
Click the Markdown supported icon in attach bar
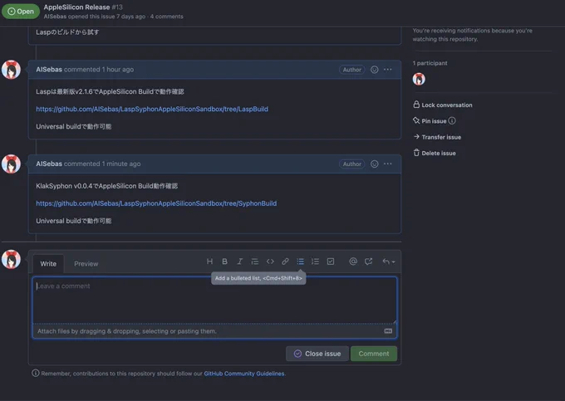(388, 330)
